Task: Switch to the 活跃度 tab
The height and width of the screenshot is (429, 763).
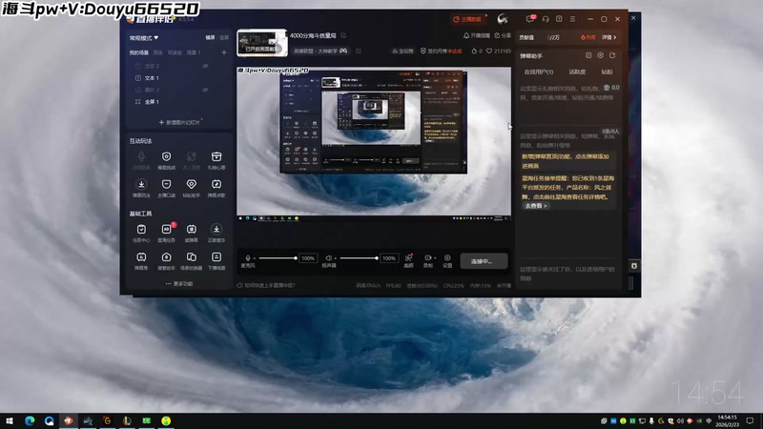Action: click(577, 72)
